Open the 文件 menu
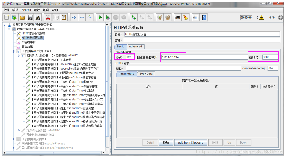Screen dimensions: 285x157 [x=6, y=10]
